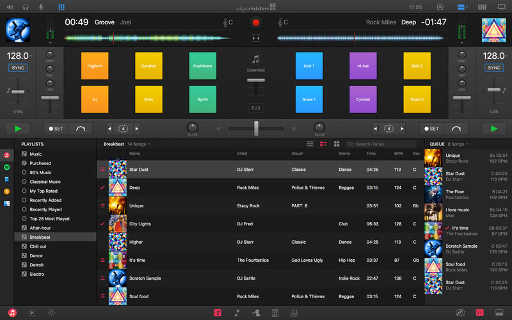Click the headphones icon in top bar
The image size is (512, 320).
[x=26, y=7]
